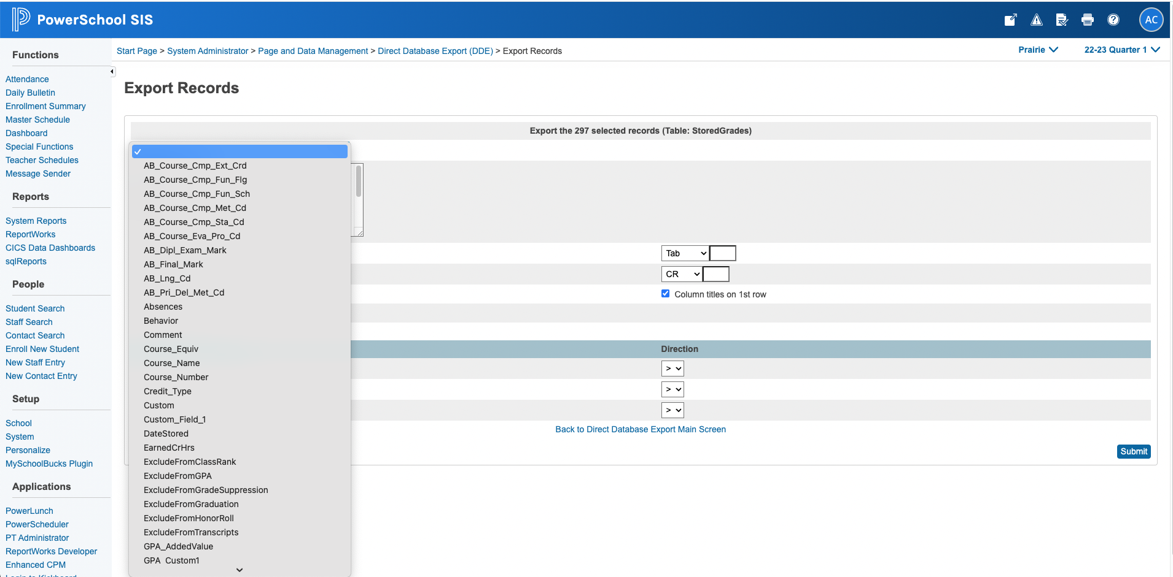Open the Prairie school selector dropdown

pos(1038,50)
